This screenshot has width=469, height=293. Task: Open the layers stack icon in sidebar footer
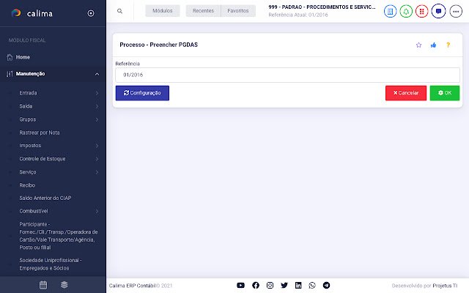click(x=64, y=285)
